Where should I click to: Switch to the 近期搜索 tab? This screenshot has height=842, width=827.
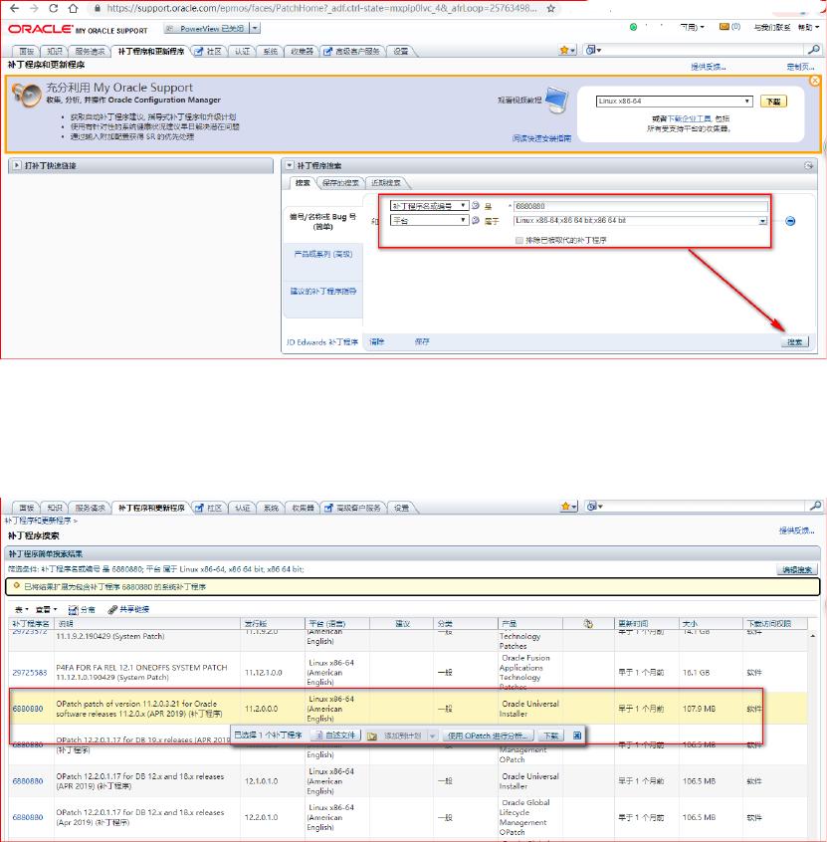pyautogui.click(x=386, y=183)
